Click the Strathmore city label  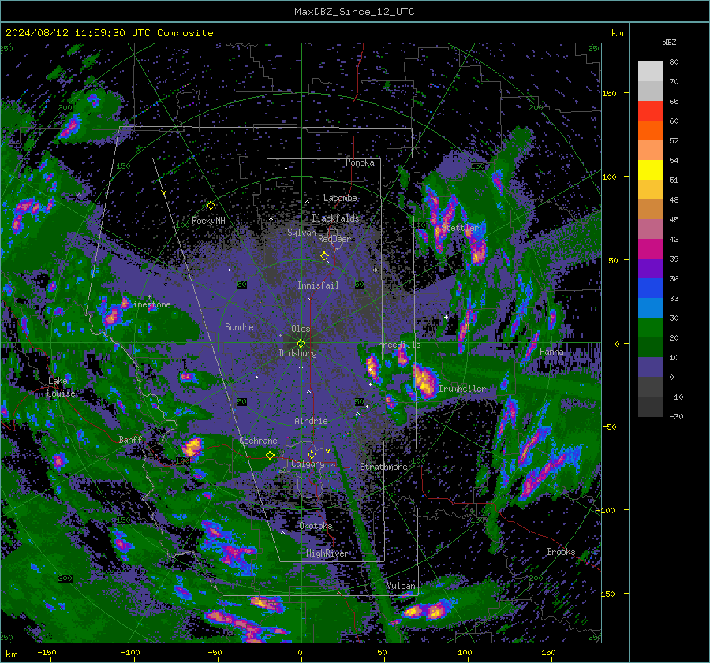[383, 467]
